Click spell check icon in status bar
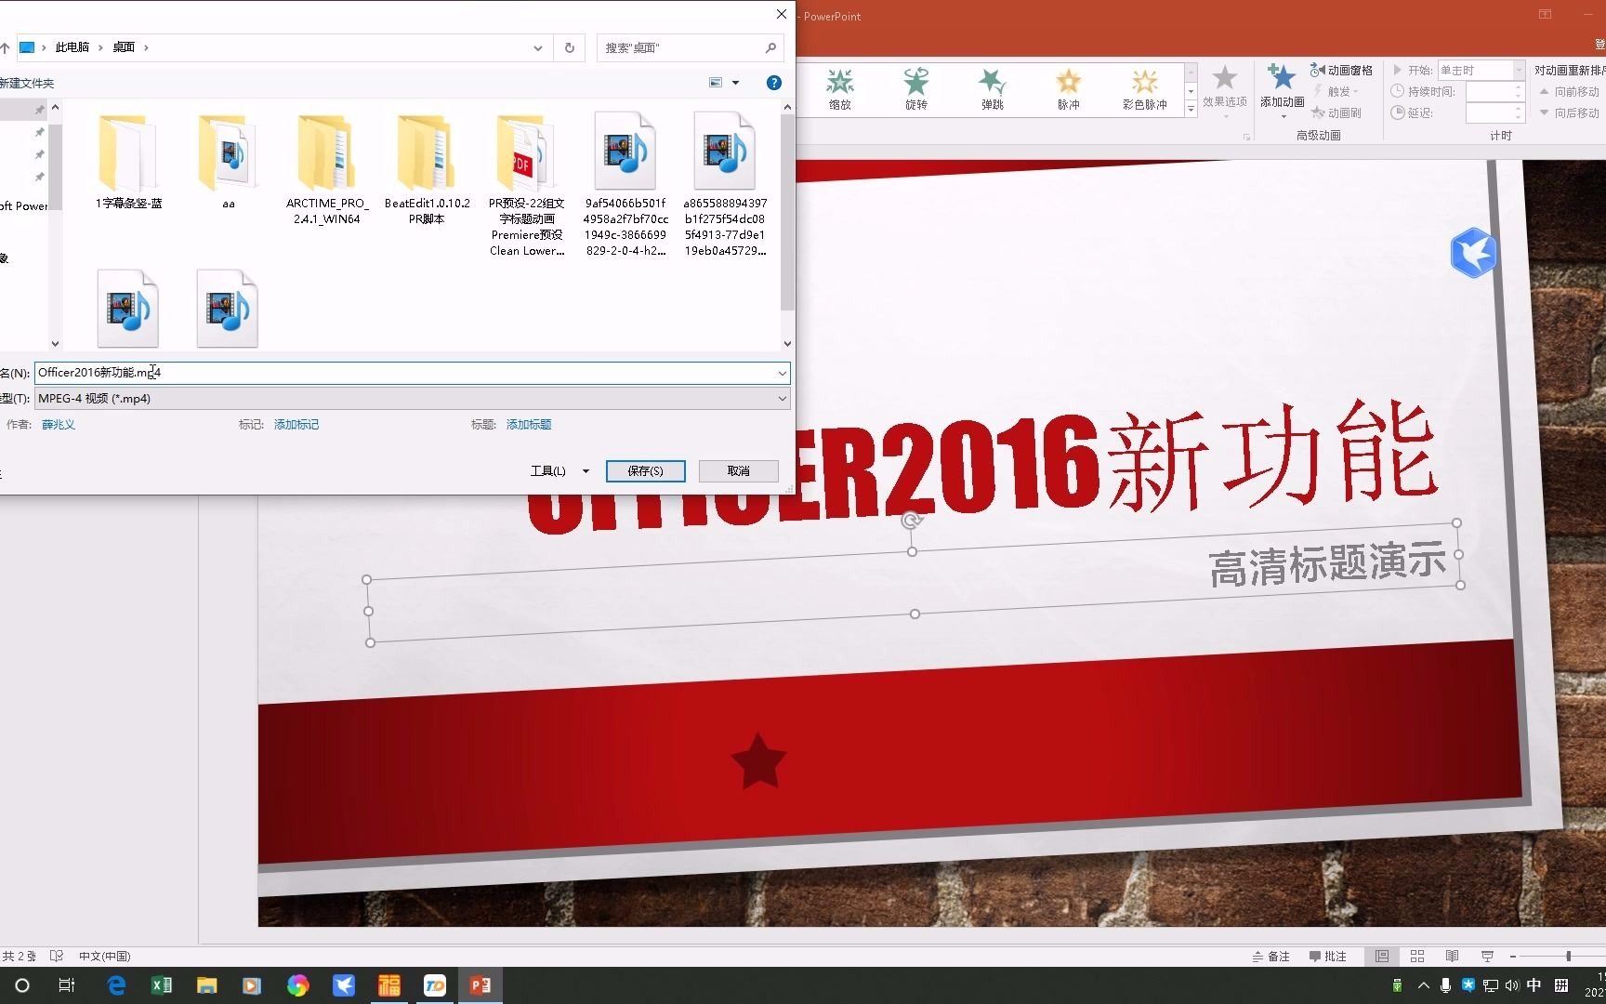Screen dimensions: 1606x1004 57,957
